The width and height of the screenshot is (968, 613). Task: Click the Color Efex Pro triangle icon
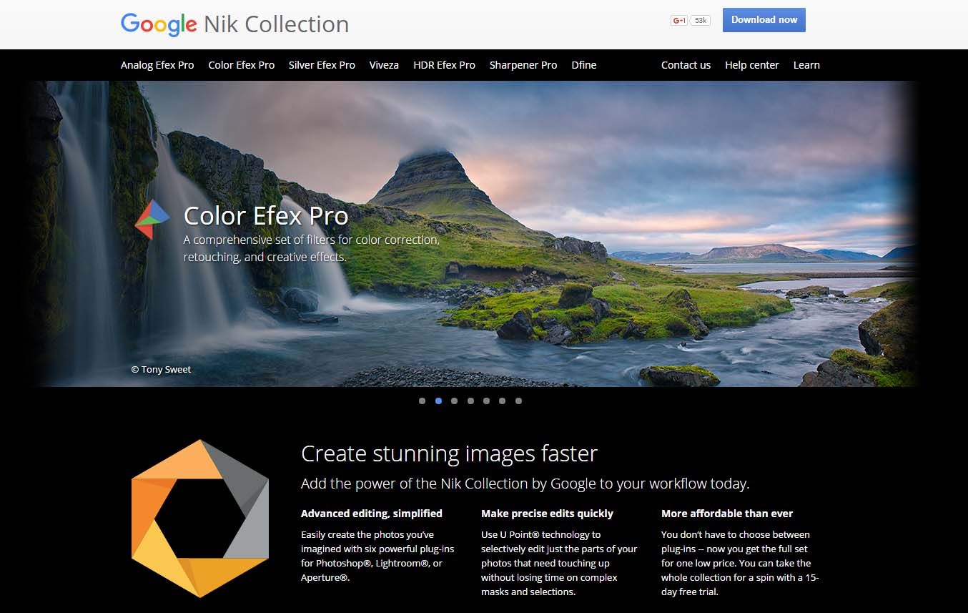(x=152, y=220)
